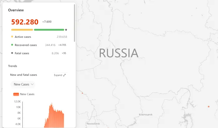
Task: Click the 6K axis label
Action: point(19,118)
